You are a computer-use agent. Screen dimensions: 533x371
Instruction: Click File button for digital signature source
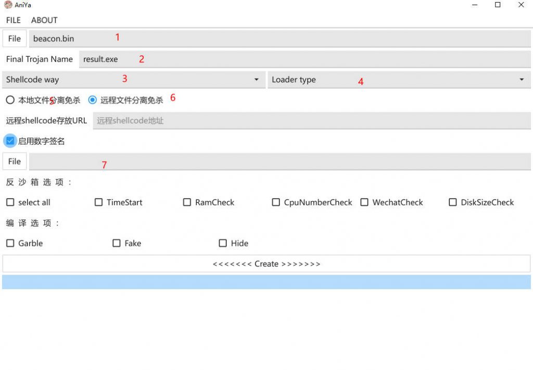pos(14,162)
